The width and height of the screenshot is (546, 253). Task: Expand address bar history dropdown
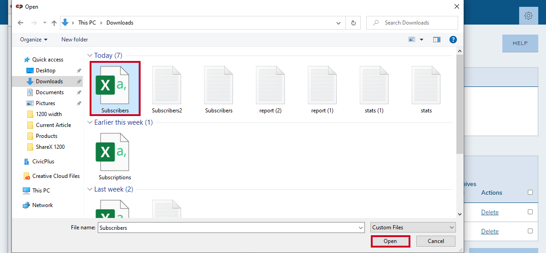(339, 23)
